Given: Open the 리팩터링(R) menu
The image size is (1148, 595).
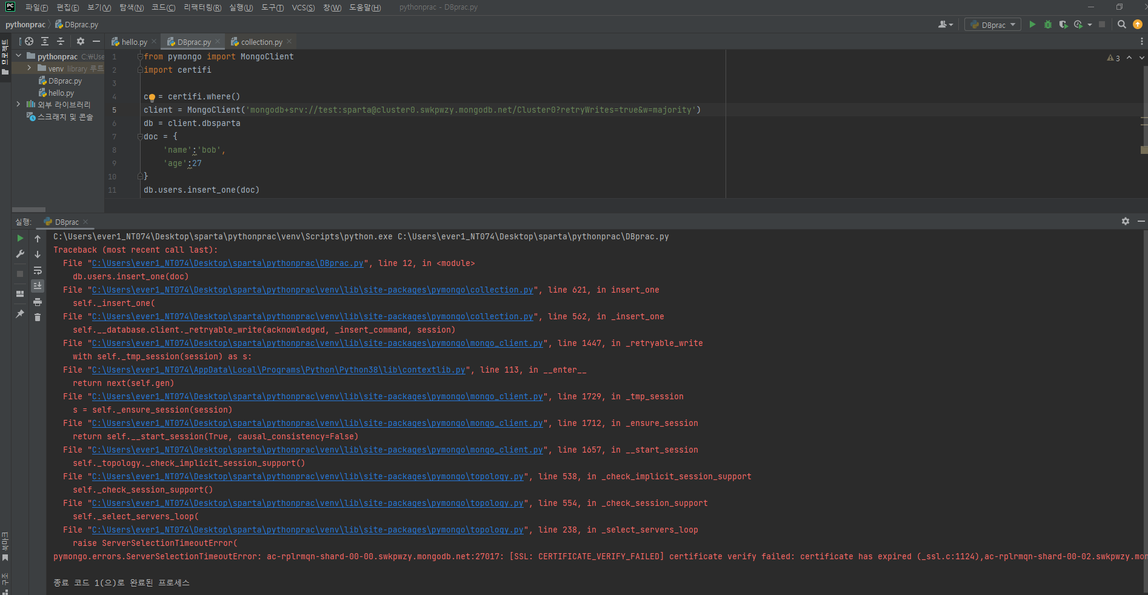Looking at the screenshot, I should coord(202,7).
